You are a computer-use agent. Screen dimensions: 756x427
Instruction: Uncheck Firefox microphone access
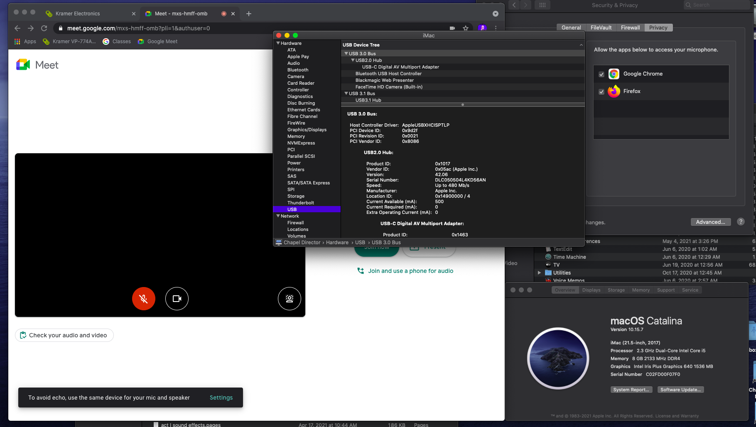[x=601, y=92]
